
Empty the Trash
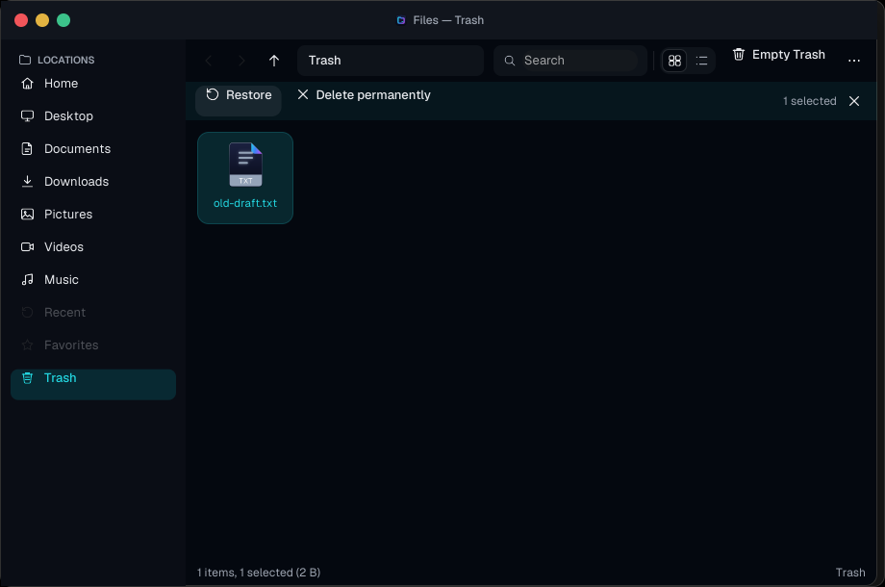point(779,55)
